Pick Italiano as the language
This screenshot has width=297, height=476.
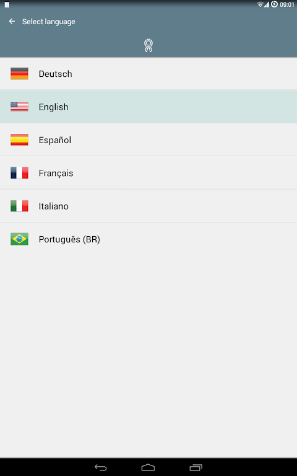point(148,206)
